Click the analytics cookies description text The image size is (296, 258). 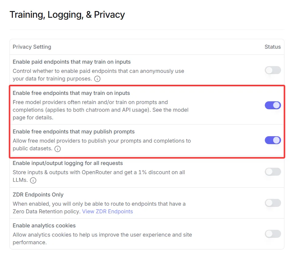[102, 235]
